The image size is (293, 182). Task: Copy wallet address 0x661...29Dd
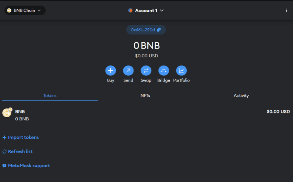point(146,30)
